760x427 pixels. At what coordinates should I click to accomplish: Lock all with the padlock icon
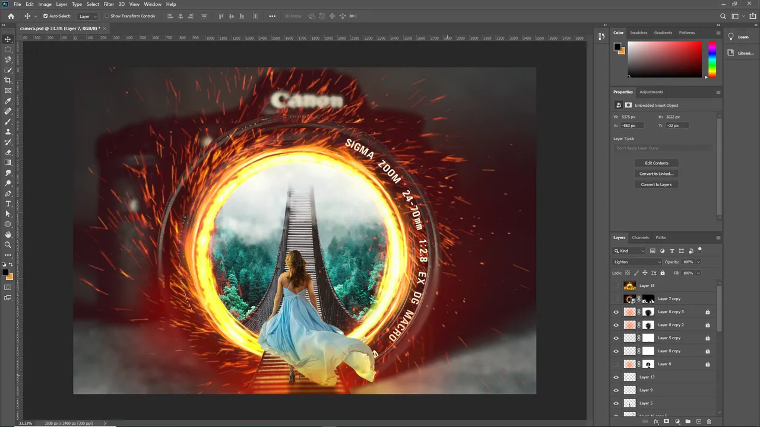(663, 273)
